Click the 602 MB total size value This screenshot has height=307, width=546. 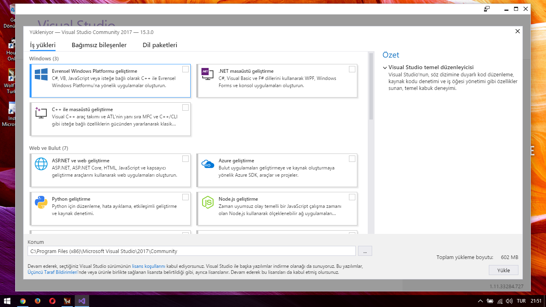pos(510,257)
